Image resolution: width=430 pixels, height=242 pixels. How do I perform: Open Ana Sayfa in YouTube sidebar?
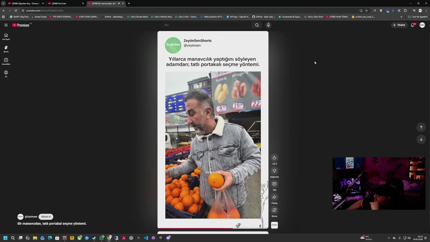click(6, 37)
